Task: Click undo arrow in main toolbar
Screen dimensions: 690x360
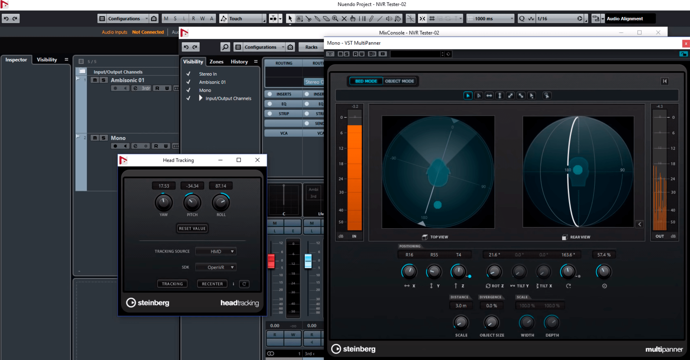Action: [6, 19]
